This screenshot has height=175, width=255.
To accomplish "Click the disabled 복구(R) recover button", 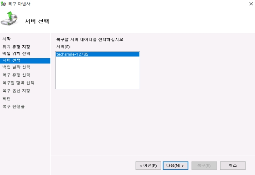I will [204, 166].
